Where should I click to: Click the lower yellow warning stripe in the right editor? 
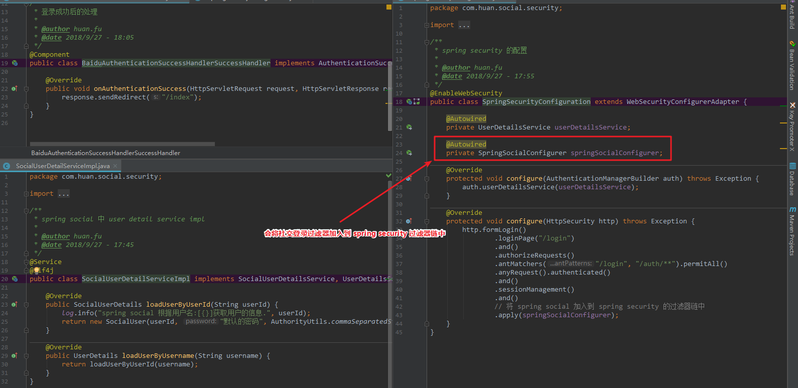[783, 149]
